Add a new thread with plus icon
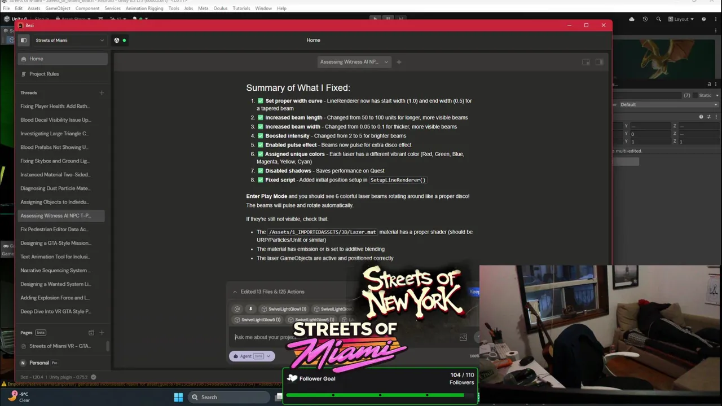 tap(102, 92)
